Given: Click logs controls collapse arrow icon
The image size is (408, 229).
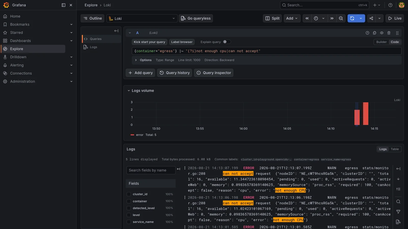Looking at the screenshot, I should (398, 169).
